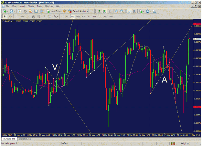202x146 pixels.
Task: Open the Charts menu
Action: [31, 6]
